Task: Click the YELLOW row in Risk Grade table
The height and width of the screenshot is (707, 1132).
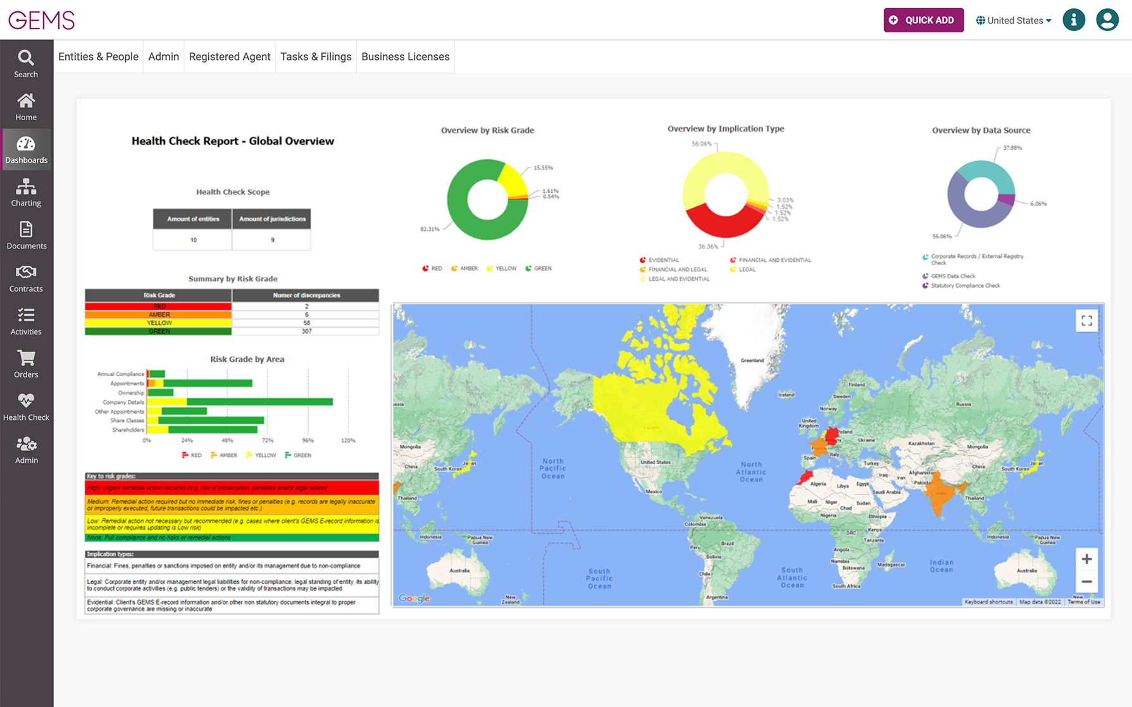Action: coord(232,323)
